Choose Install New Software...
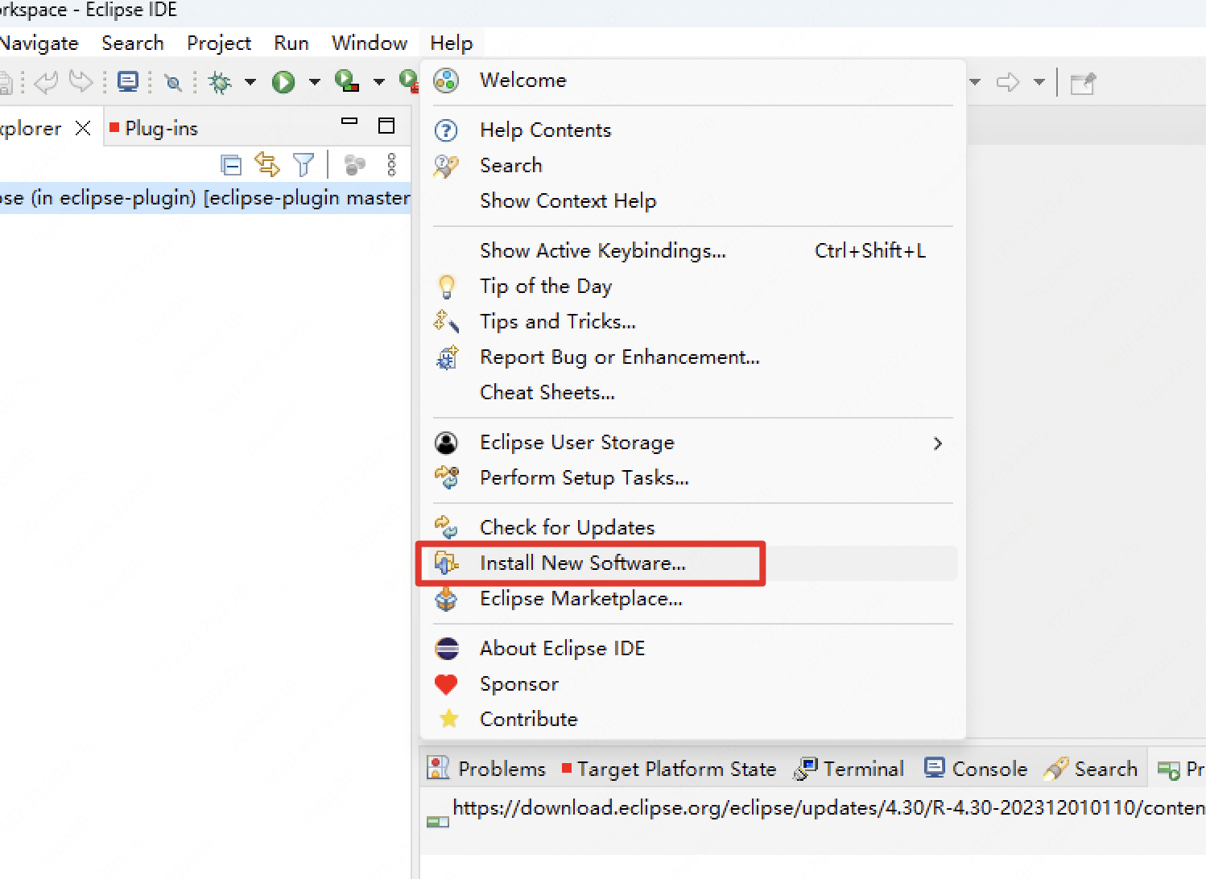The width and height of the screenshot is (1206, 879). (x=692, y=563)
